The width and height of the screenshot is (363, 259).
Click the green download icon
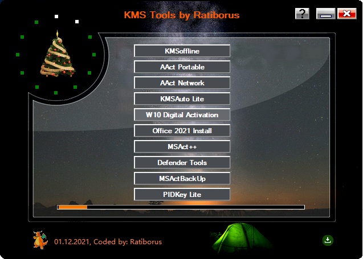328,240
